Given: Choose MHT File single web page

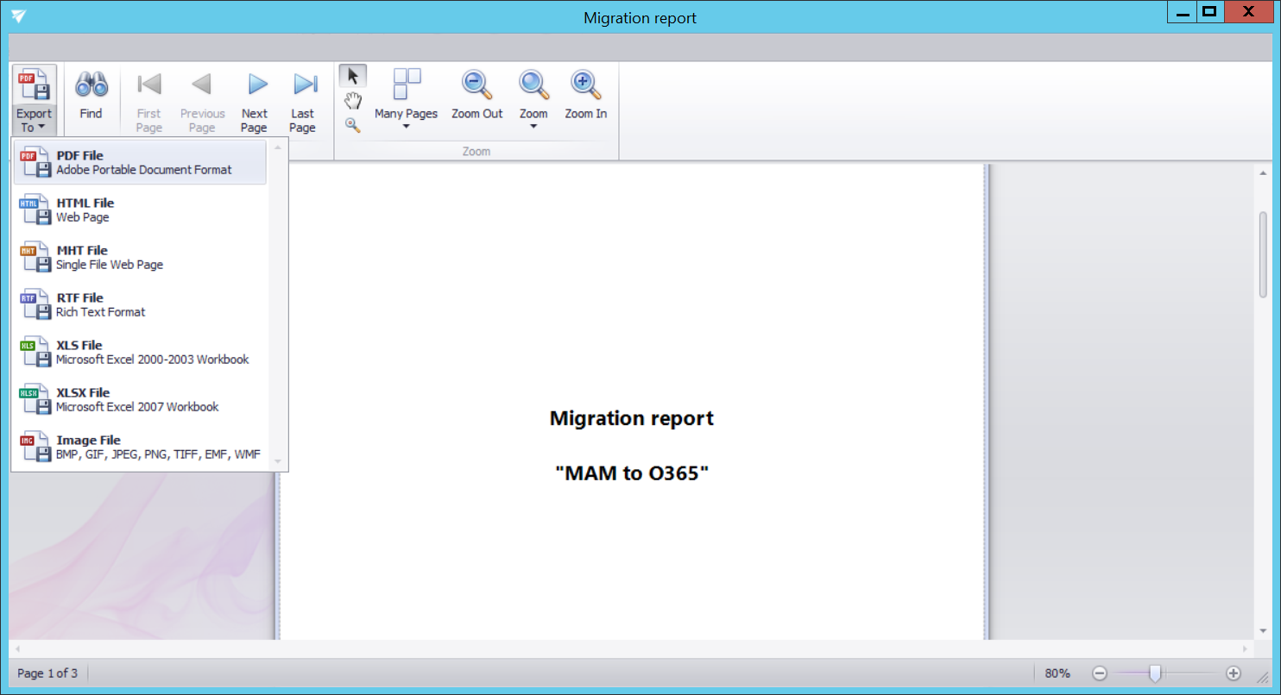Looking at the screenshot, I should coord(140,257).
